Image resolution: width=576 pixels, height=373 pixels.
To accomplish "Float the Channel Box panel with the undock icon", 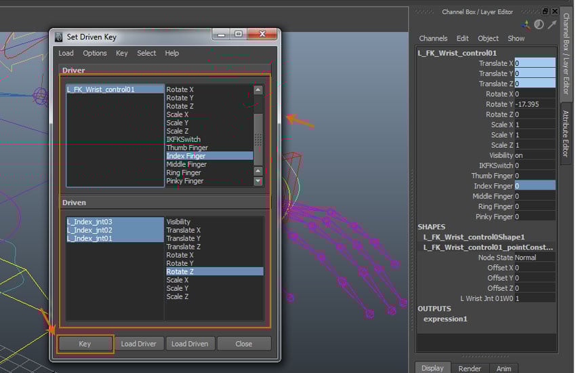I will pyautogui.click(x=546, y=12).
